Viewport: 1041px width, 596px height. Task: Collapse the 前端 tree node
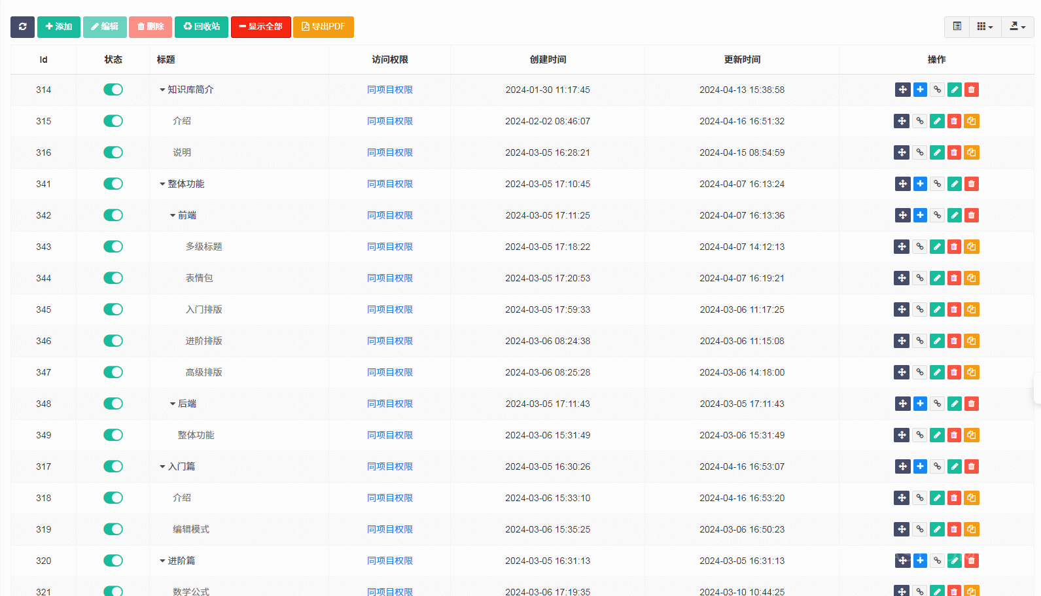pyautogui.click(x=173, y=215)
